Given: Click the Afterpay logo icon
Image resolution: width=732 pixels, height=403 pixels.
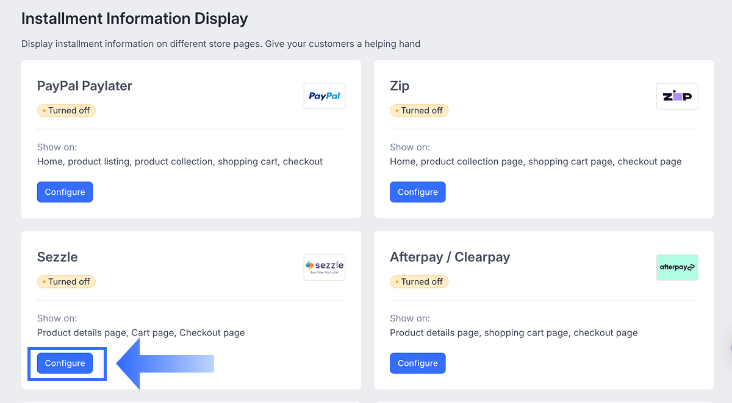Looking at the screenshot, I should point(677,267).
